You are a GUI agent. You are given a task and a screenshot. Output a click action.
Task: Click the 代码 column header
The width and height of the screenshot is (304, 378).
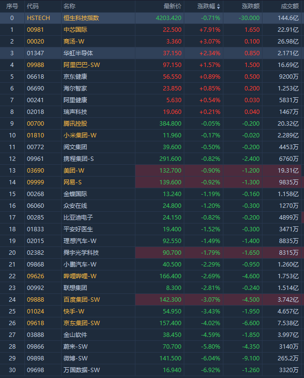pos(33,6)
